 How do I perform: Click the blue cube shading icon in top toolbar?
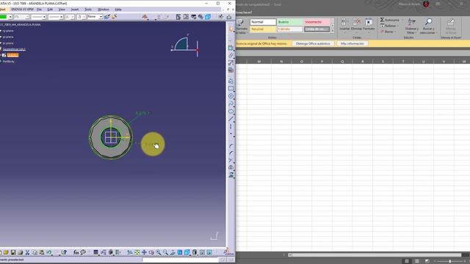point(208,17)
